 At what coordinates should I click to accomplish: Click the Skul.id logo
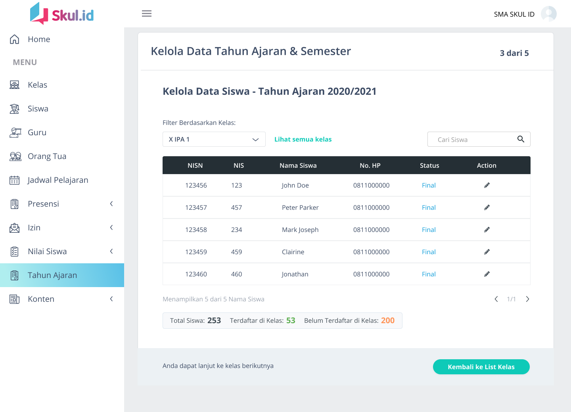click(62, 14)
